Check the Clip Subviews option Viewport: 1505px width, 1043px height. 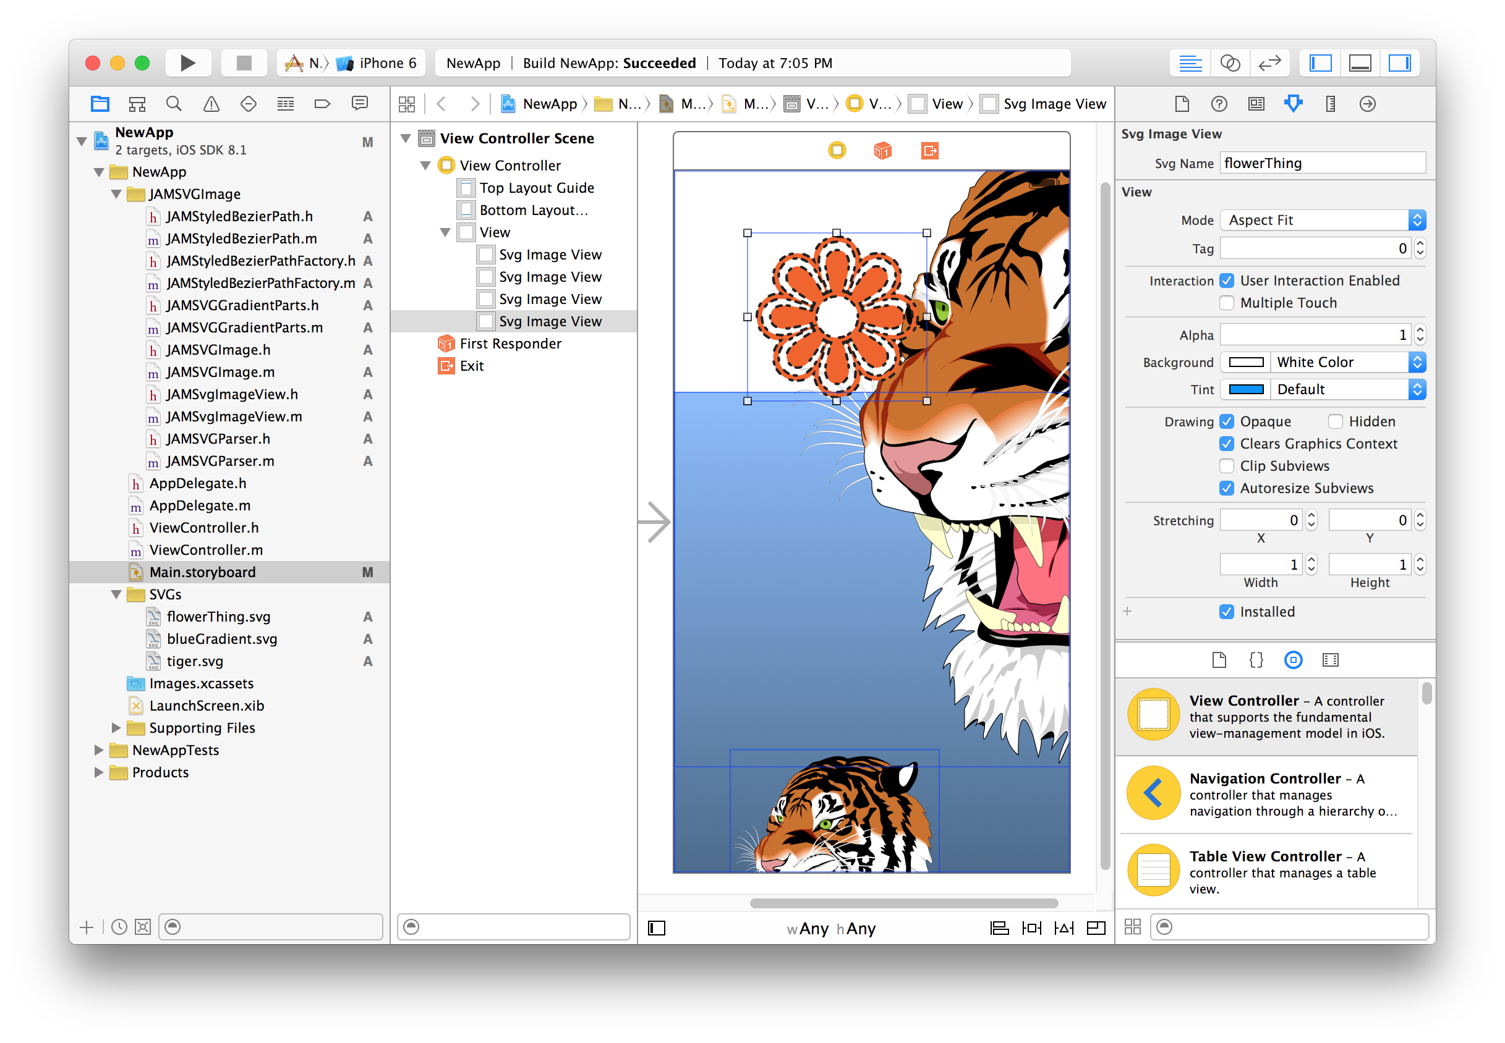point(1227,466)
